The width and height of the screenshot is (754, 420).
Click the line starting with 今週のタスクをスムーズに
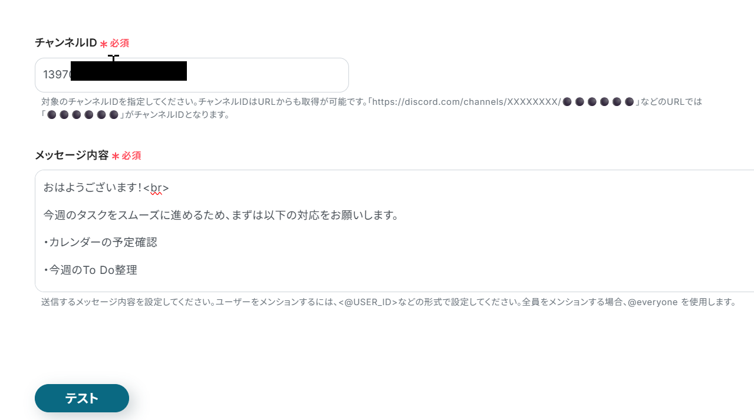[221, 215]
